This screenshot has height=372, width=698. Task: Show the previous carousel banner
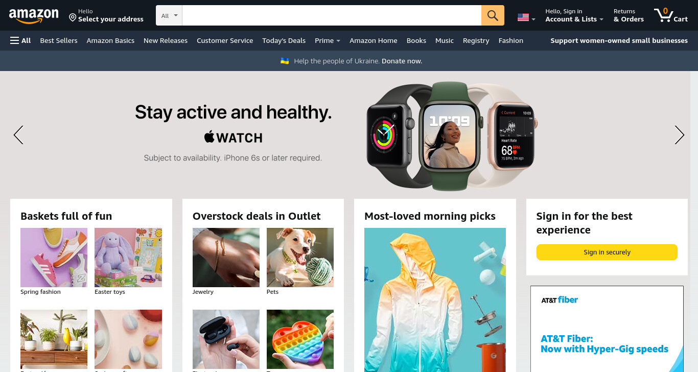coord(18,135)
